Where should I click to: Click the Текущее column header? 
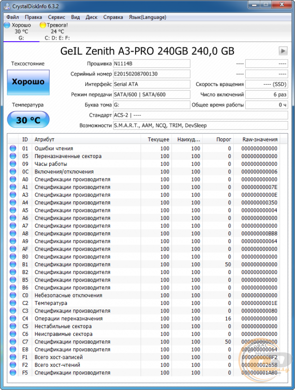pyautogui.click(x=156, y=140)
